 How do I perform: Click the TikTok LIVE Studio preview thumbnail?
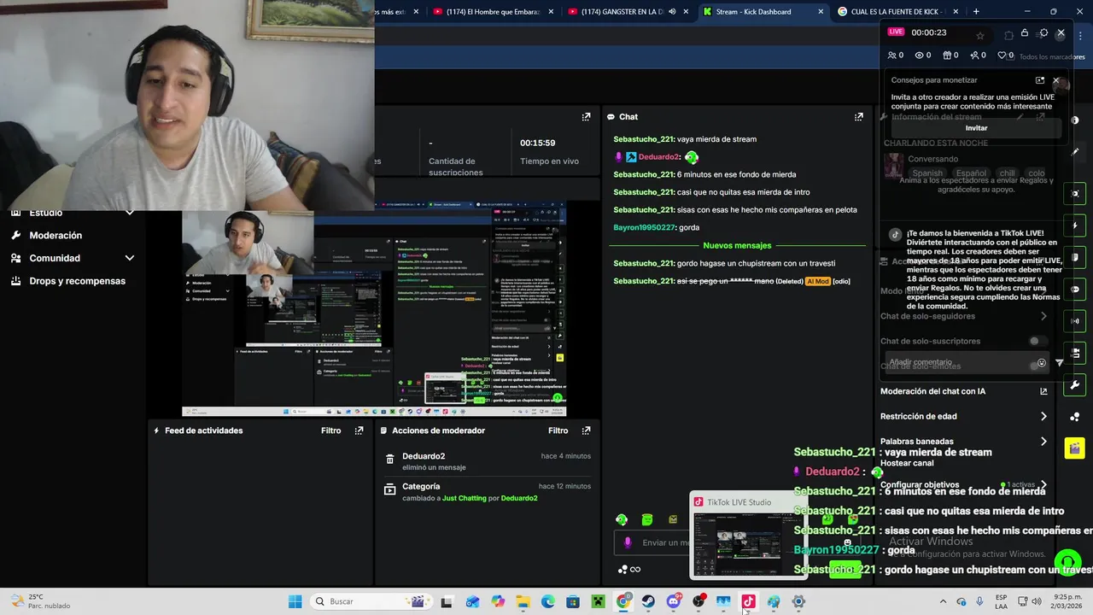tap(748, 544)
